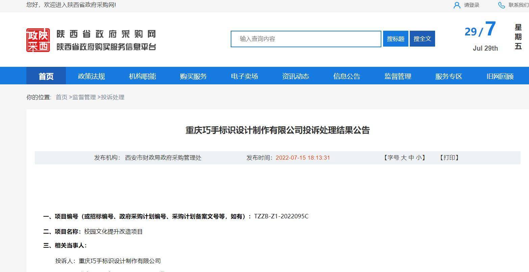
Task: Open the 电子卖场 navigation item
Action: 244,76
